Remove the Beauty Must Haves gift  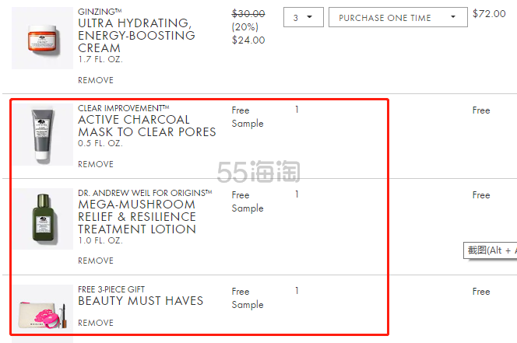(96, 323)
